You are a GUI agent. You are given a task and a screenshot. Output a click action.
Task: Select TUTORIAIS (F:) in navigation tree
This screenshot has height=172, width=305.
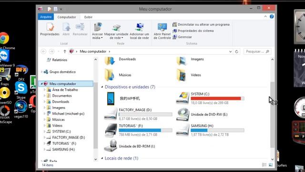tap(61, 143)
